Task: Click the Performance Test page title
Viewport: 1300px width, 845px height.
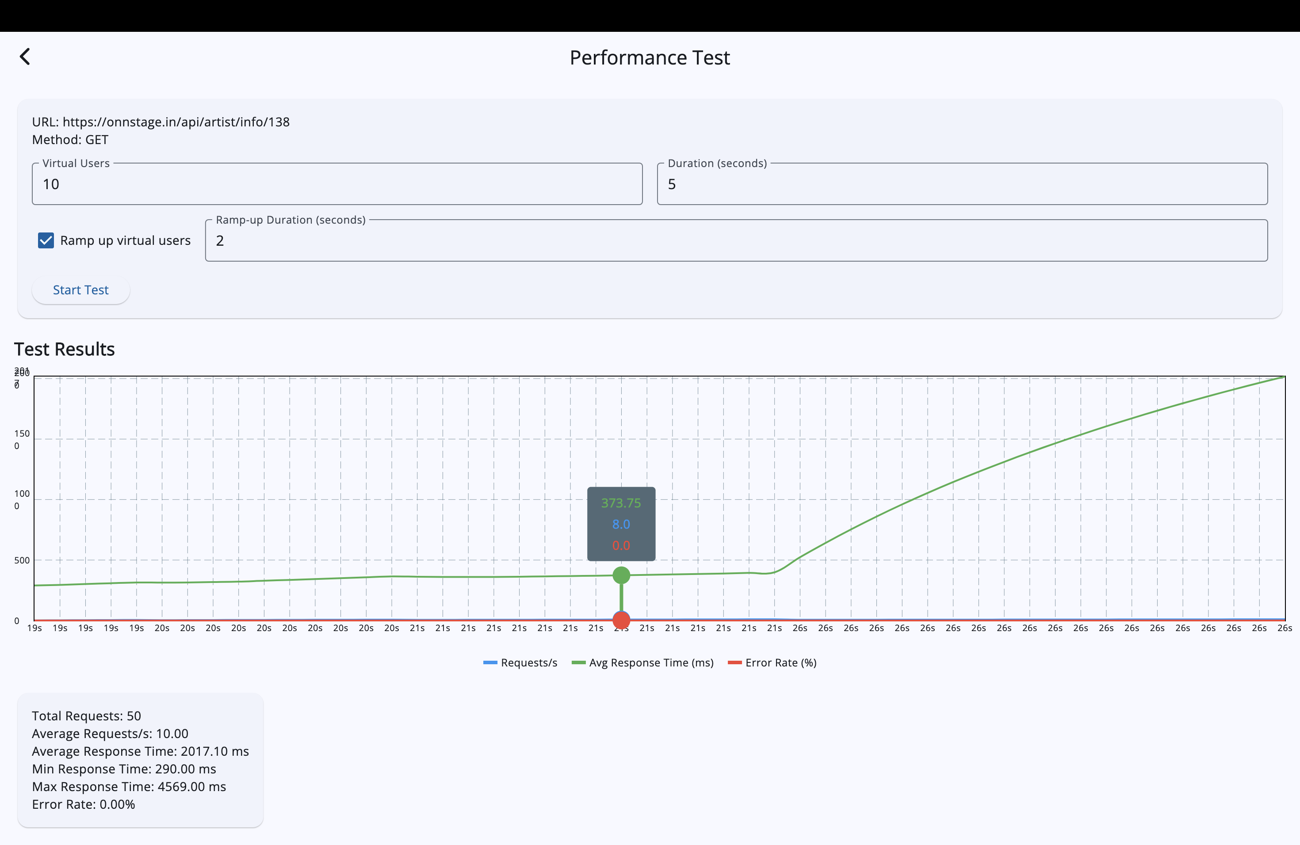Action: click(650, 58)
